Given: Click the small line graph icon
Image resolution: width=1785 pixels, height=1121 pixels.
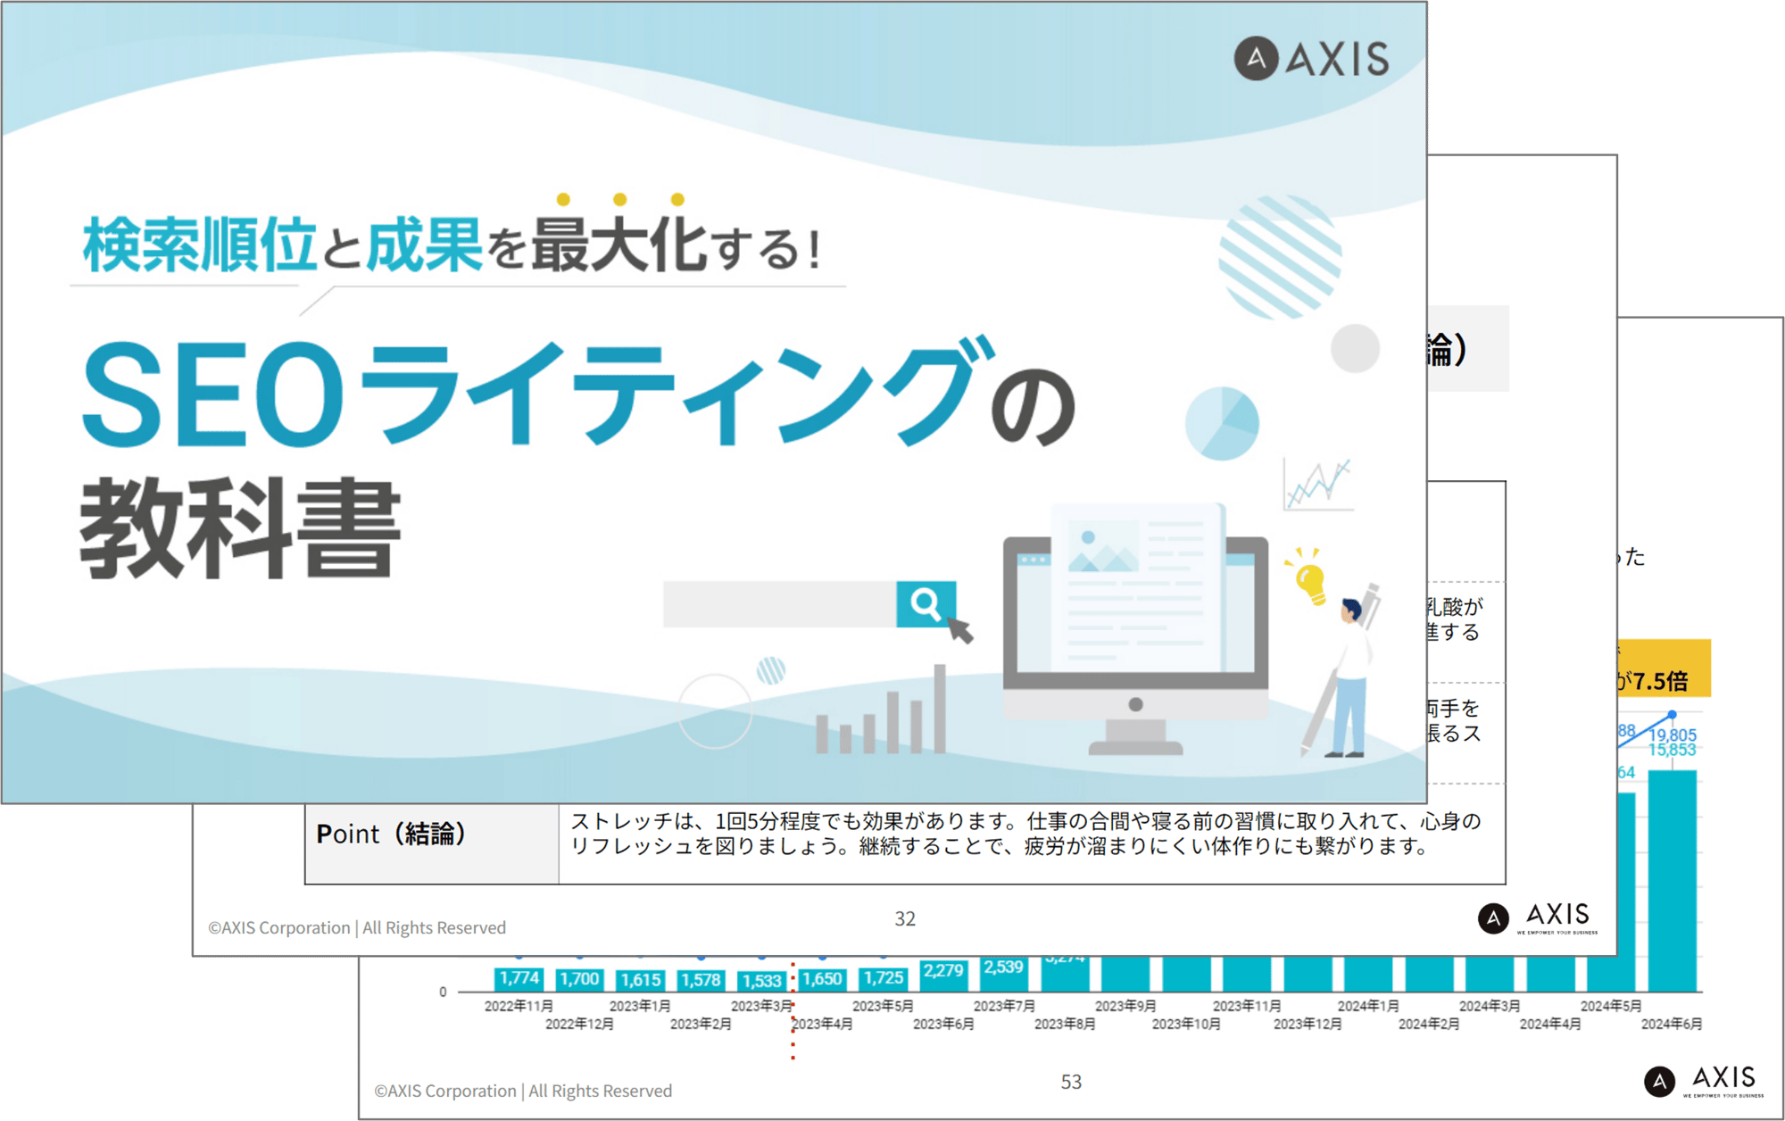Looking at the screenshot, I should (x=1318, y=485).
